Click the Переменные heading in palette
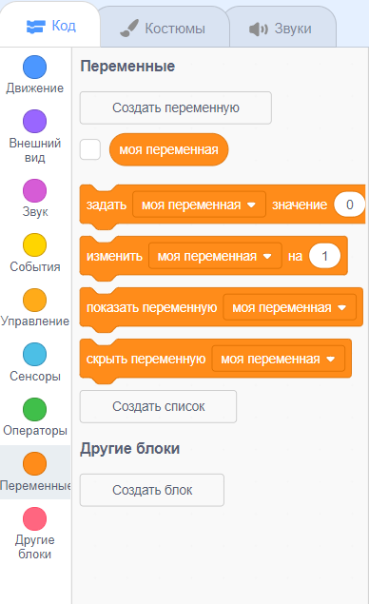The height and width of the screenshot is (604, 369). (x=127, y=67)
